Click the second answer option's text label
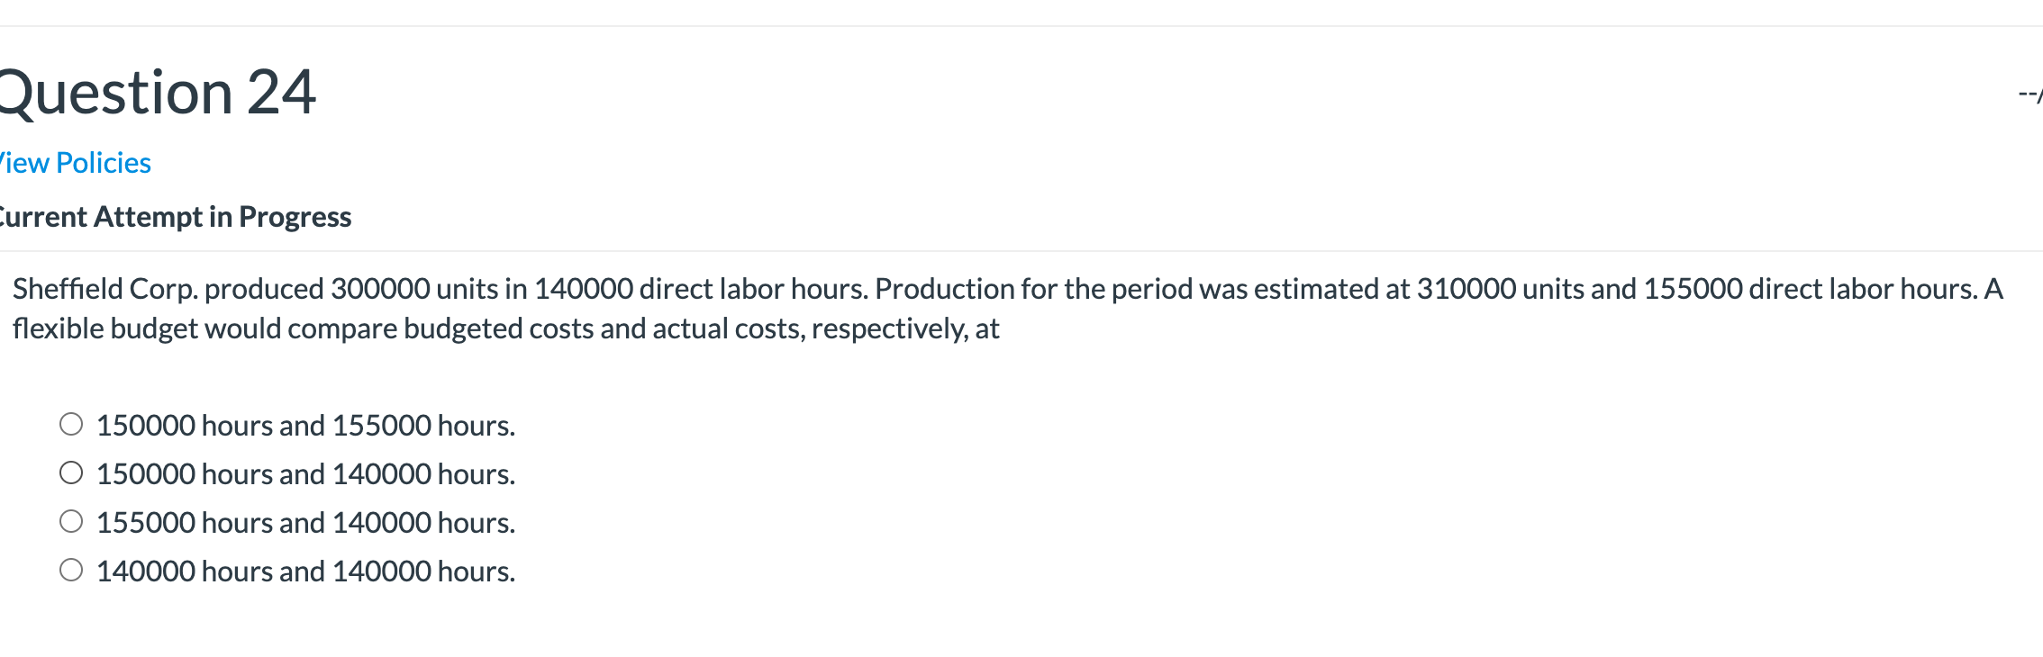The width and height of the screenshot is (2043, 657). pos(306,472)
